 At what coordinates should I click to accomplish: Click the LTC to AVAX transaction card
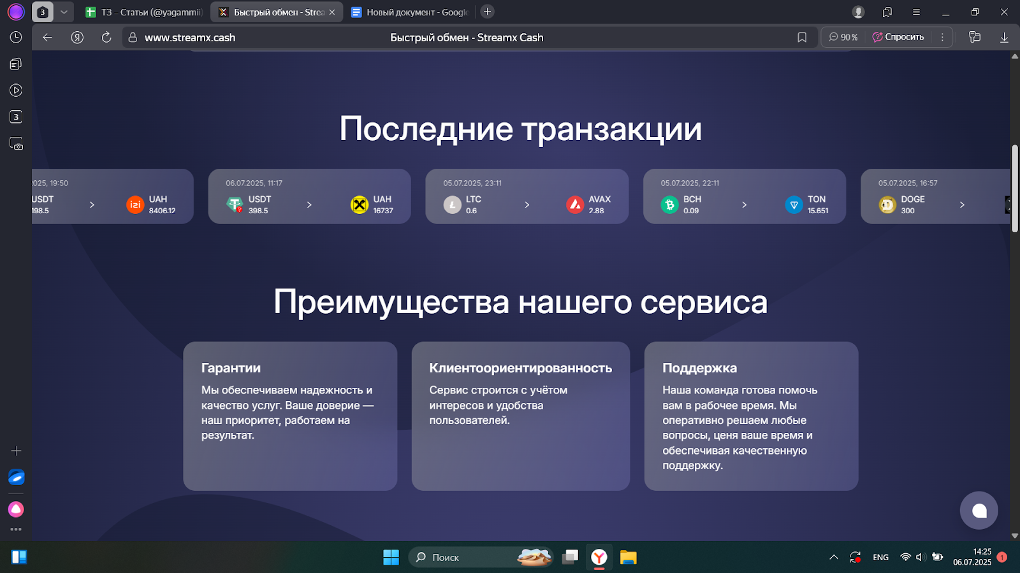[527, 196]
